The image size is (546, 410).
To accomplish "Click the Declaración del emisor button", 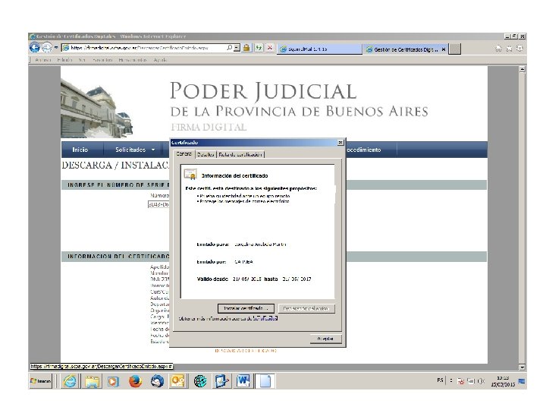I will click(306, 308).
